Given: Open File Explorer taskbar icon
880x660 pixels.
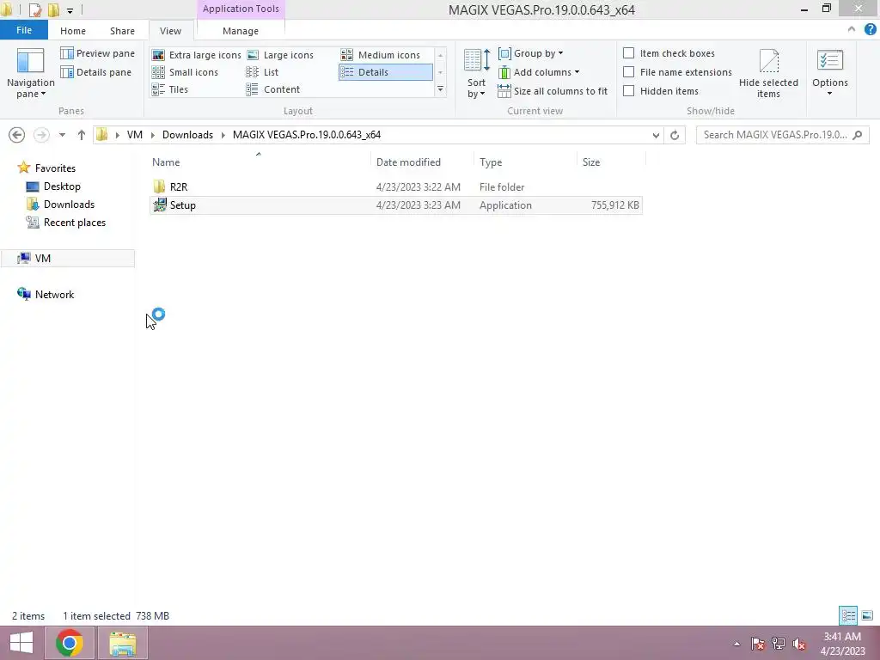Looking at the screenshot, I should [123, 643].
